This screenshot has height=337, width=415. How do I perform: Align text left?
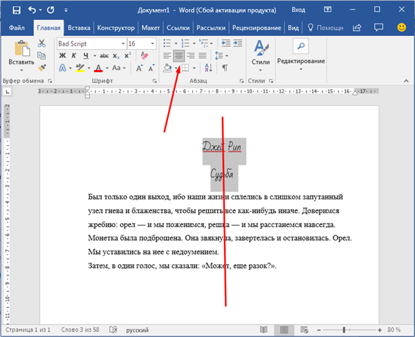[167, 55]
